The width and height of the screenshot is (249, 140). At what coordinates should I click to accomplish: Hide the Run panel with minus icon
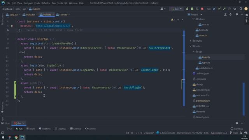(242, 123)
